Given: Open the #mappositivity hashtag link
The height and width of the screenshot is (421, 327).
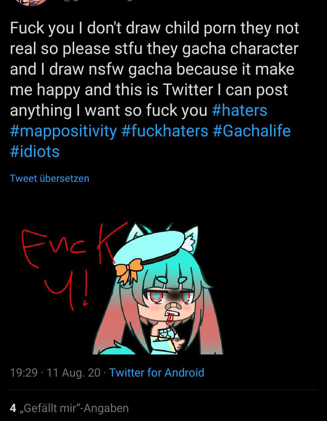Looking at the screenshot, I should point(63,131).
